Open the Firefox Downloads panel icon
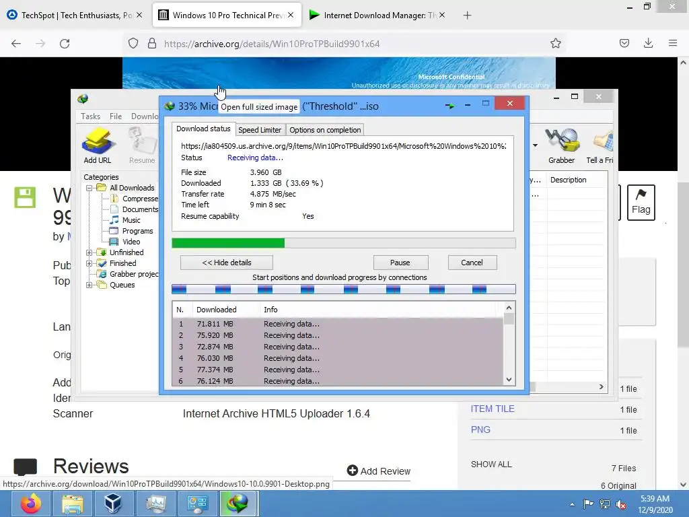This screenshot has width=689, height=517. [648, 43]
